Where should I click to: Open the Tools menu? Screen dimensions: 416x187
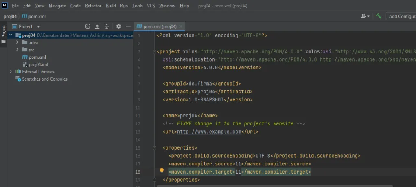138,6
